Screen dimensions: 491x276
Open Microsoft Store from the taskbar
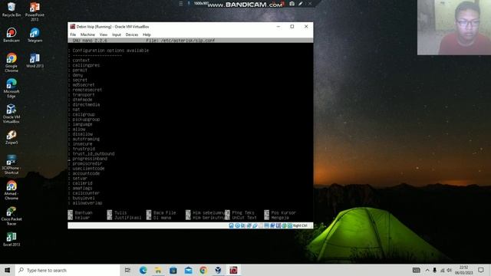(173, 270)
